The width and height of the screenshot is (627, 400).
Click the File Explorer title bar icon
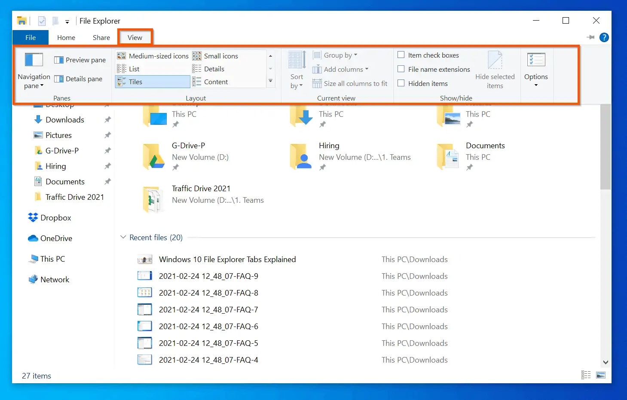(x=22, y=21)
